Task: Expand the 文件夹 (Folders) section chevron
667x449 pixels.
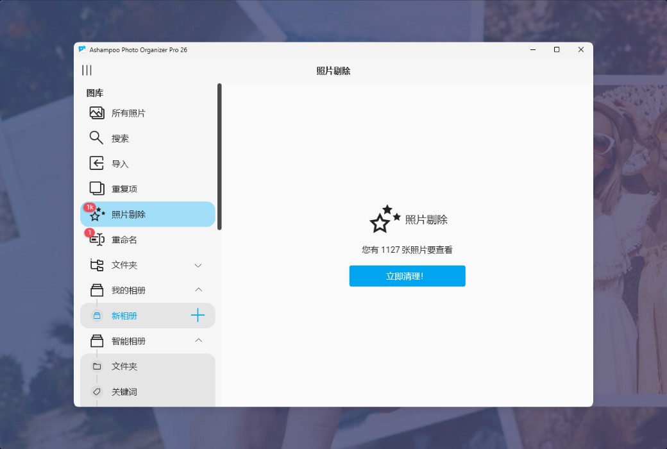Action: (198, 264)
